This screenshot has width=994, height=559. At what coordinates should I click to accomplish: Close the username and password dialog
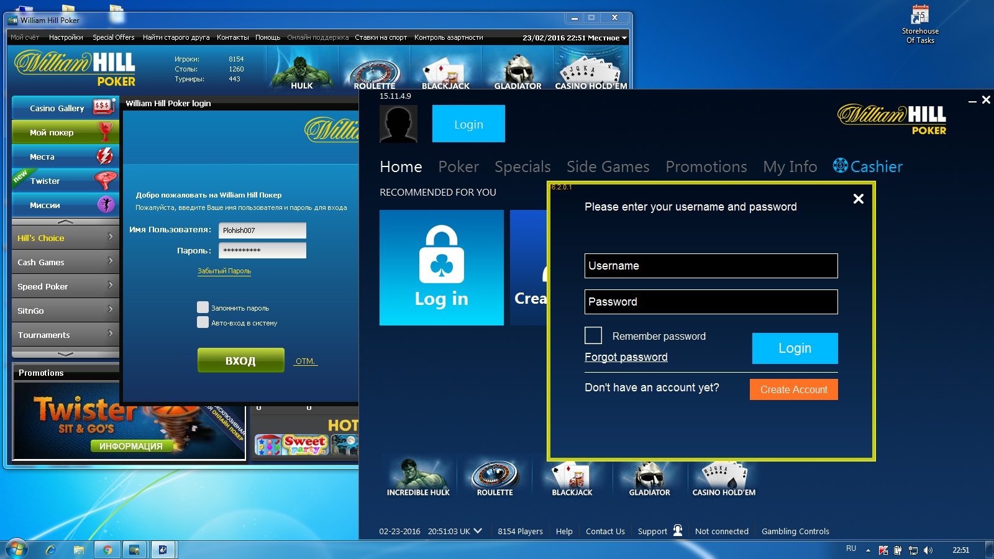(x=859, y=199)
